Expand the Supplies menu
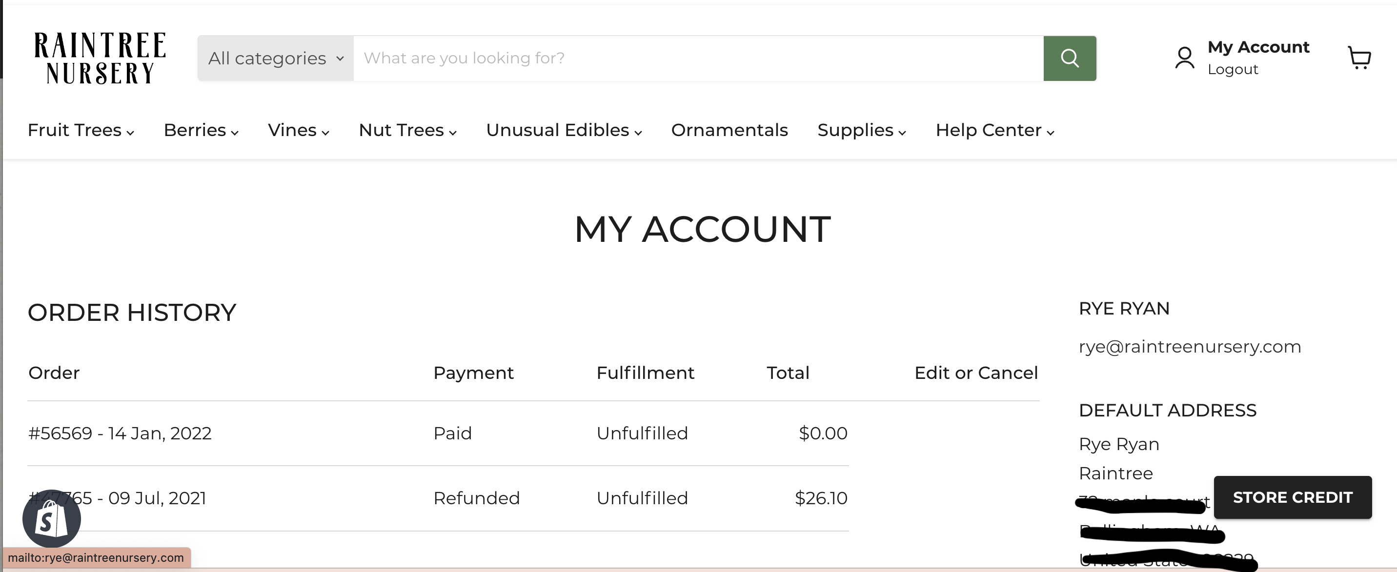Viewport: 1397px width, 572px height. (862, 130)
